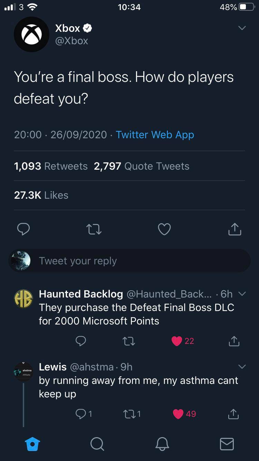The height and width of the screenshot is (461, 259).
Task: Open dropdown arrow on Lewis's reply
Action: pos(242,367)
